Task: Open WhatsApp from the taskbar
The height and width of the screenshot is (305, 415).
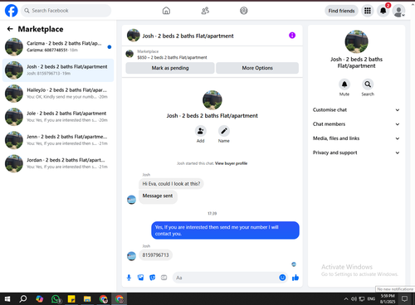Action: [56, 299]
